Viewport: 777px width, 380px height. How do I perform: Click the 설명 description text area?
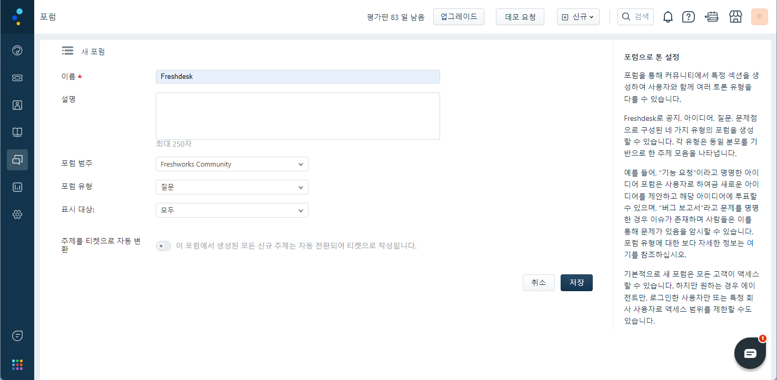(298, 116)
